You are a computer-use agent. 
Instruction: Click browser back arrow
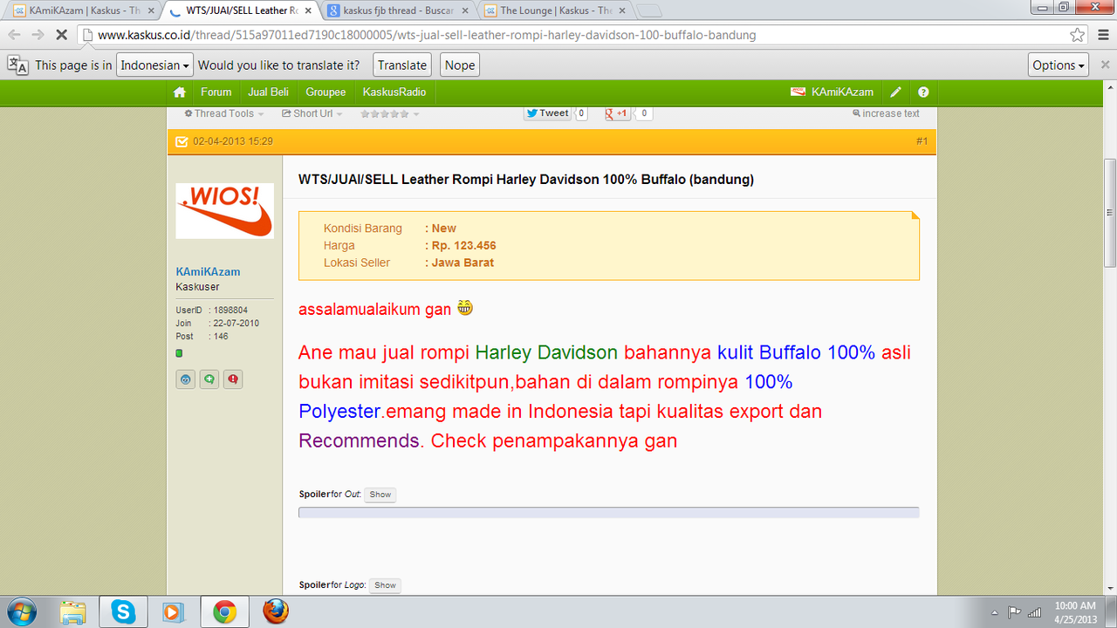pos(14,36)
